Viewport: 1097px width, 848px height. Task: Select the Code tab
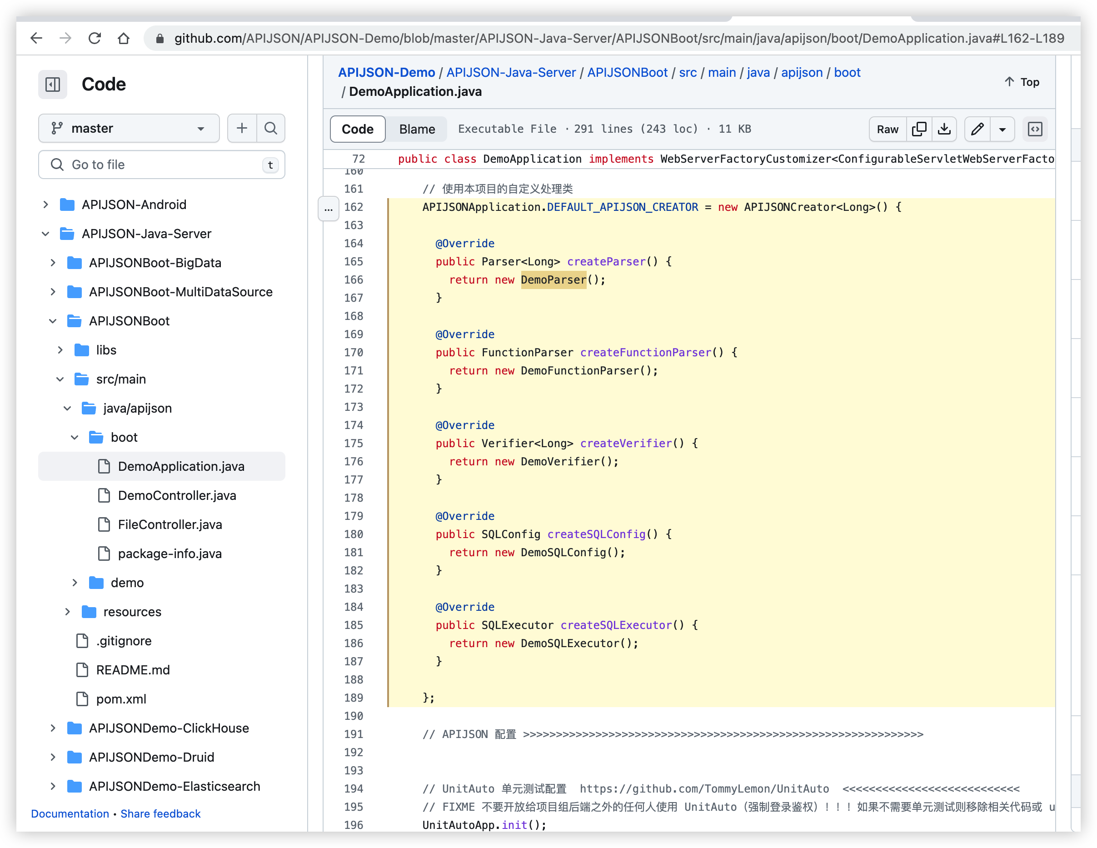point(357,129)
